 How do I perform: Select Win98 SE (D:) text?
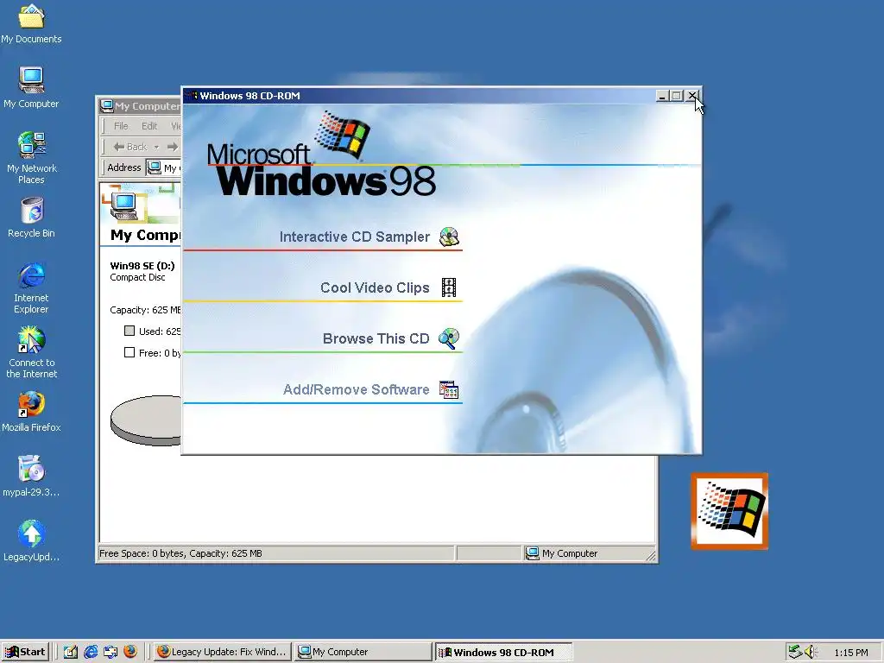click(x=142, y=266)
